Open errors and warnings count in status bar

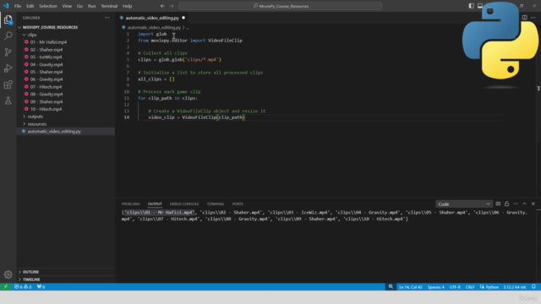[x=23, y=287]
